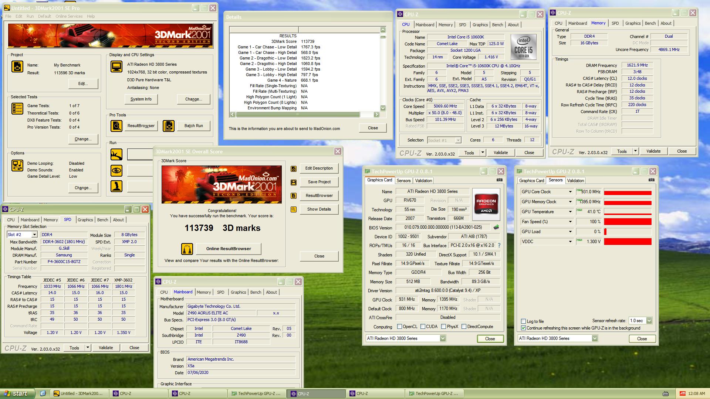
Task: Open the File menu in 3DMark2001
Action: 8,16
